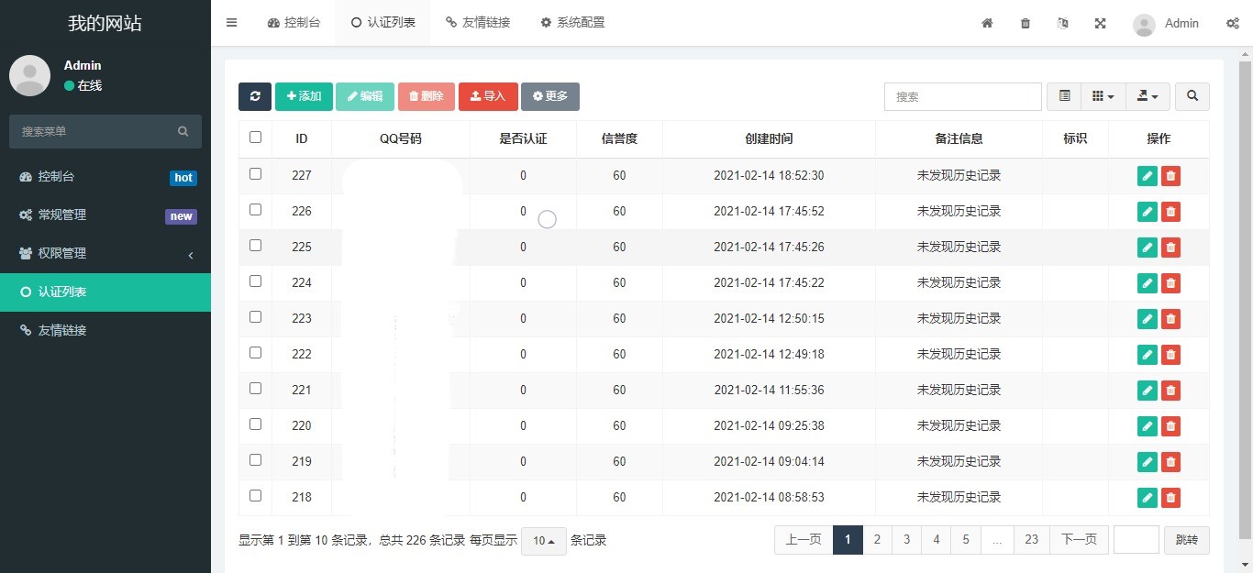
Task: Click the magnifier search button in toolbar
Action: tap(1192, 96)
